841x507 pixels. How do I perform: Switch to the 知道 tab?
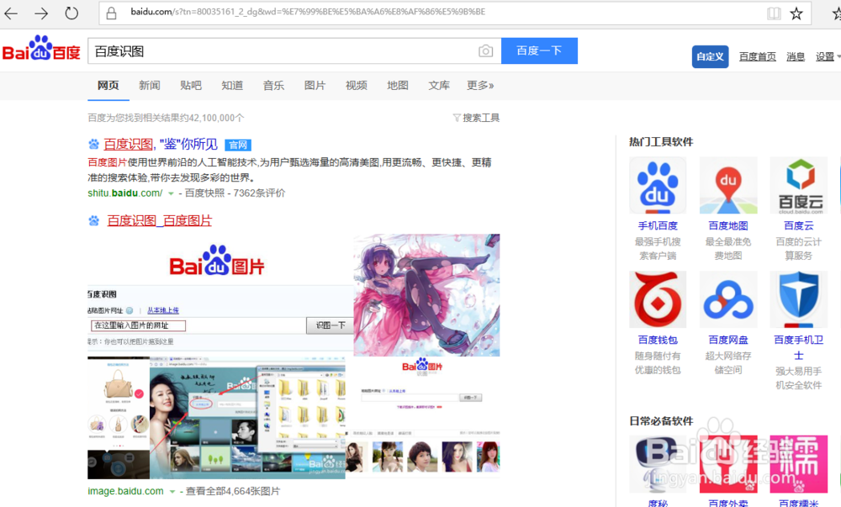tap(232, 86)
